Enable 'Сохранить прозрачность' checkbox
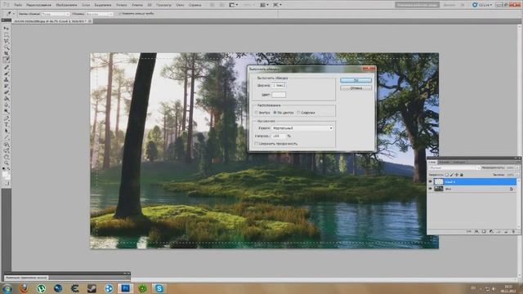Viewport: 523px width, 294px height. (x=256, y=144)
